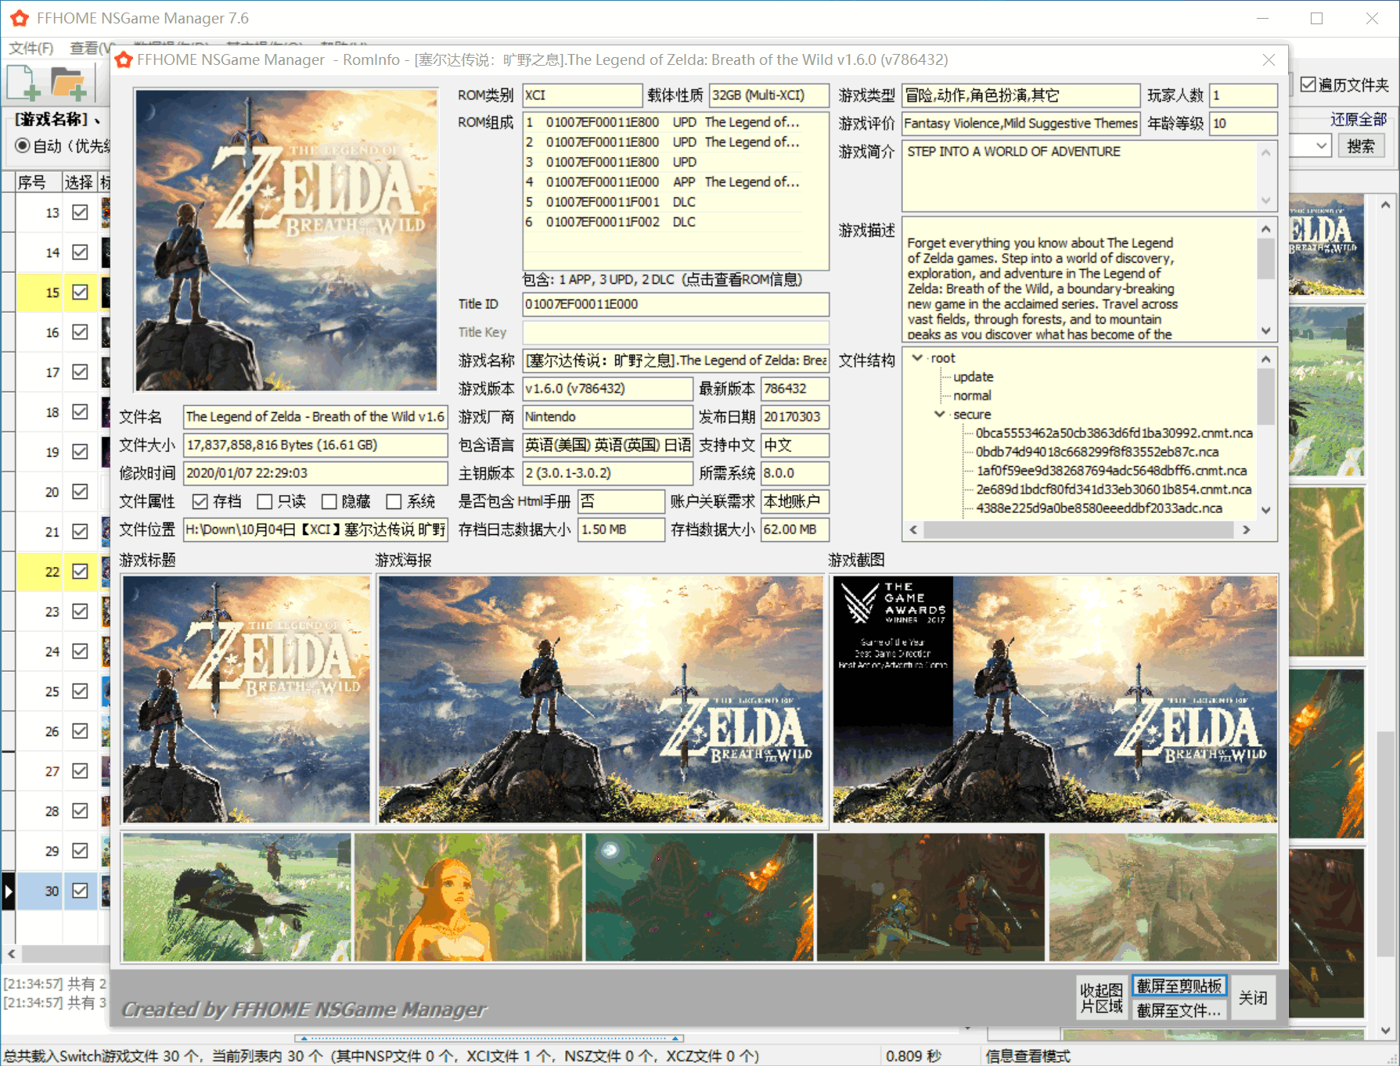Click the up arrow of game description scrollbar

click(1265, 229)
